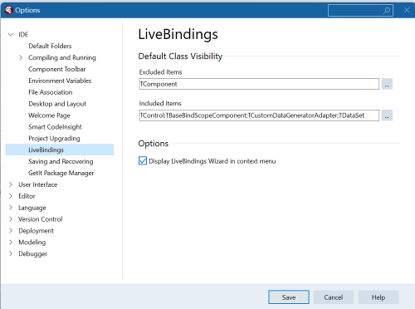Expand the Debugger node

(11, 253)
